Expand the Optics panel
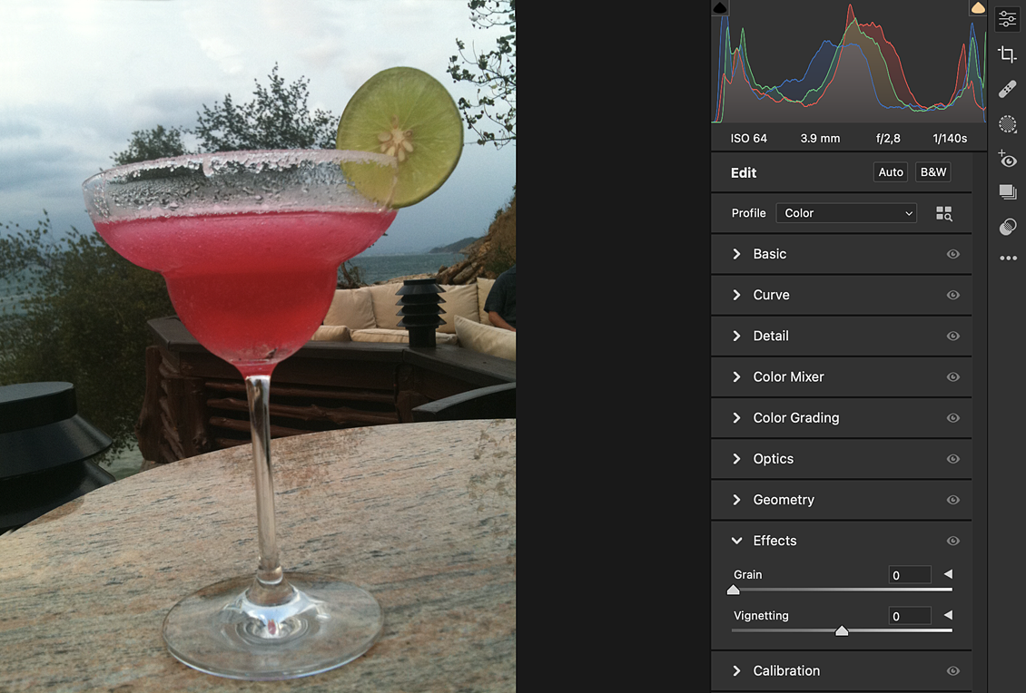This screenshot has width=1026, height=693. 736,458
